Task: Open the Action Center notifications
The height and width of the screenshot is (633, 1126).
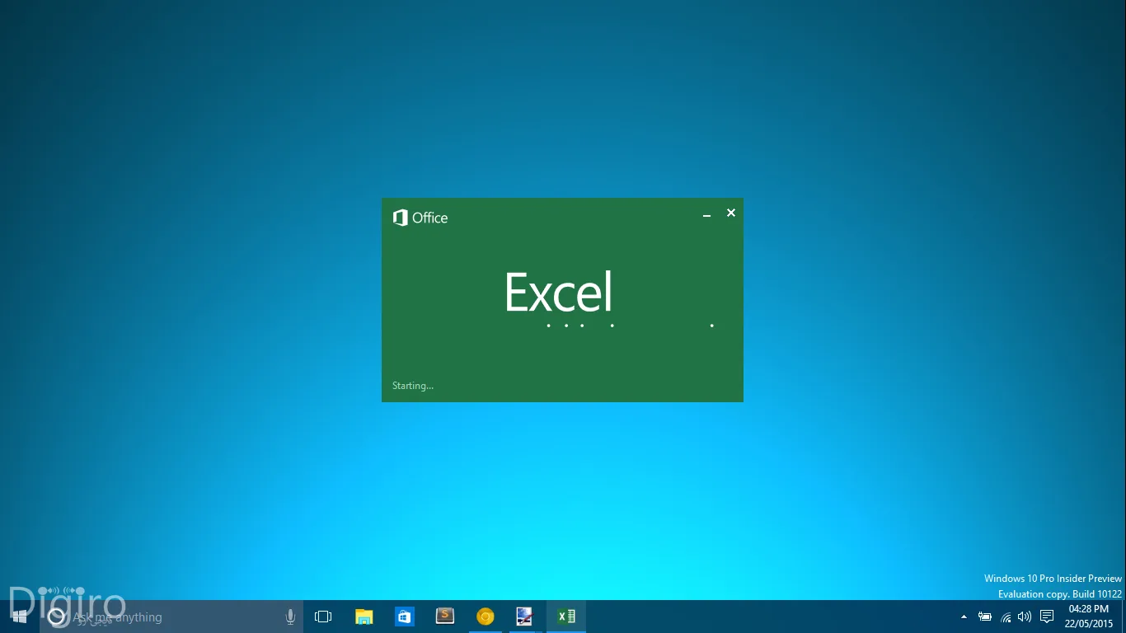Action: [1047, 617]
